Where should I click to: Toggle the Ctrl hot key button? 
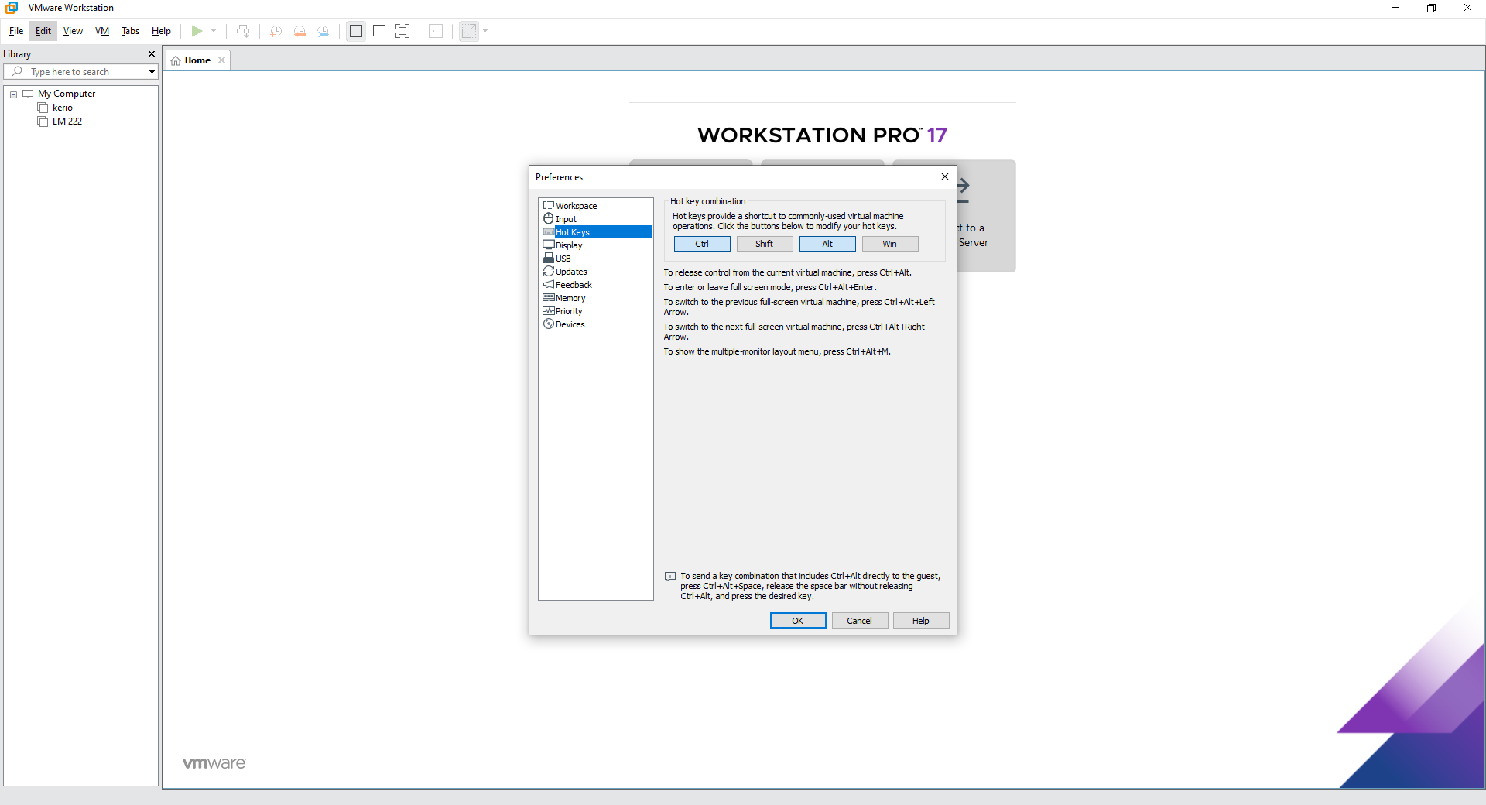point(702,244)
